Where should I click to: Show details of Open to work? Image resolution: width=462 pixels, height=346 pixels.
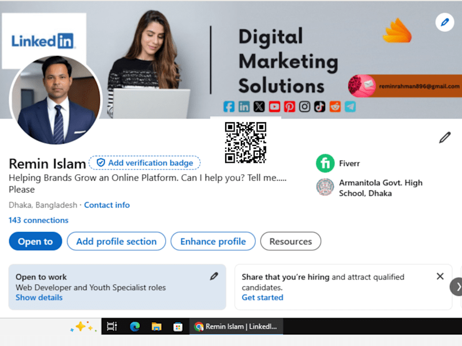tap(39, 298)
